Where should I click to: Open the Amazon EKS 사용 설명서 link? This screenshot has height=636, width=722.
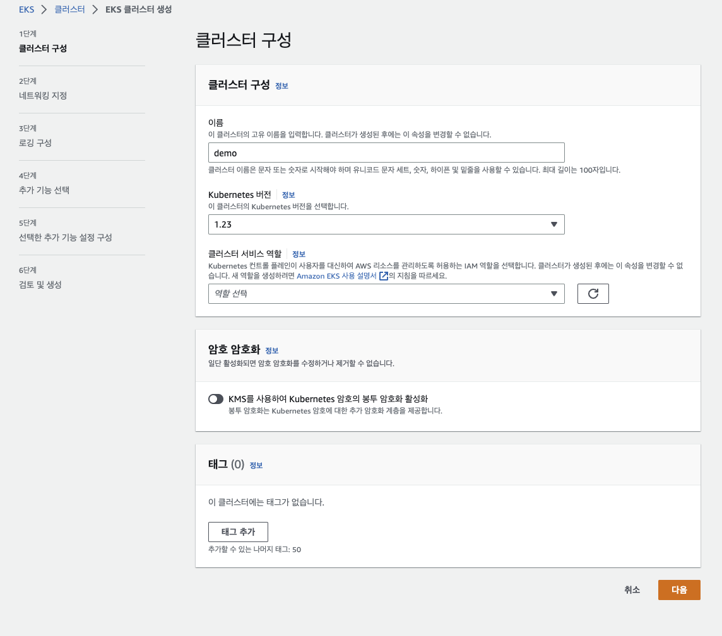pos(336,276)
